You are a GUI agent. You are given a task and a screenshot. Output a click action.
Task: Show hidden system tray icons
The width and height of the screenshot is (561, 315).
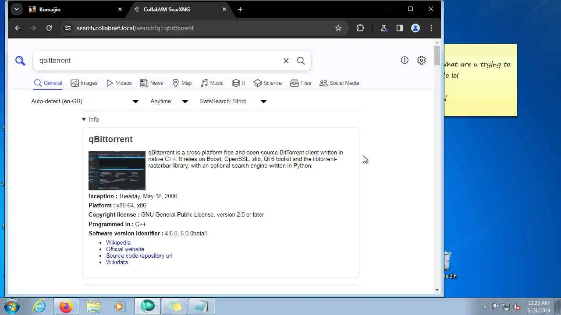pyautogui.click(x=485, y=307)
